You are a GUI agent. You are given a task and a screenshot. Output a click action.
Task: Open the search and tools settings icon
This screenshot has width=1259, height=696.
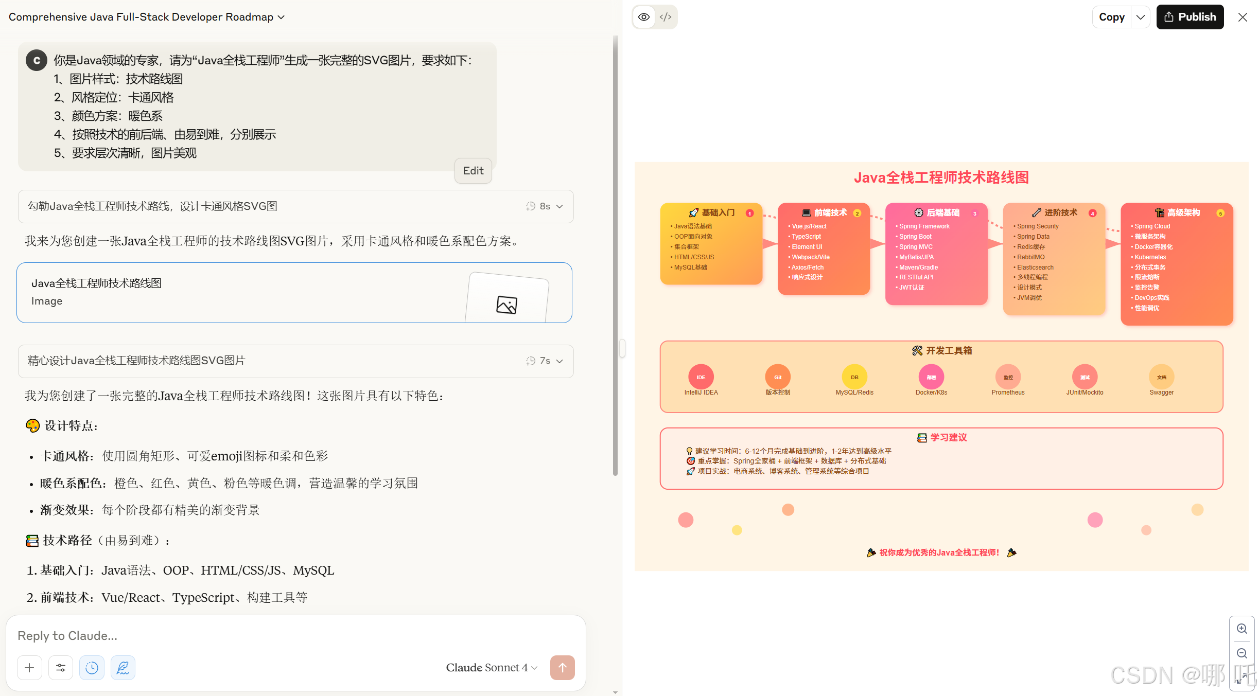(61, 668)
